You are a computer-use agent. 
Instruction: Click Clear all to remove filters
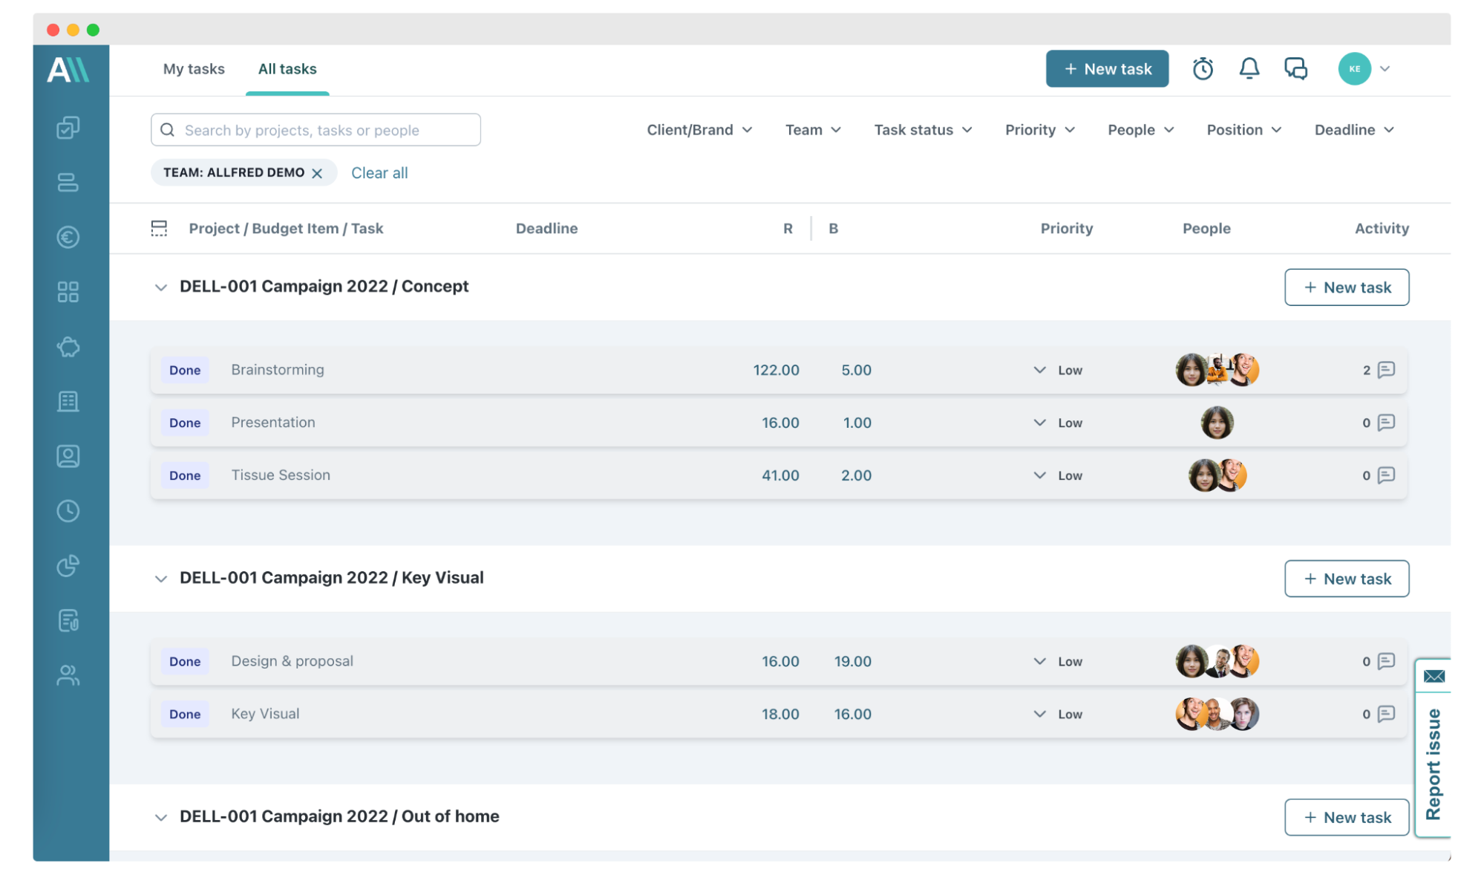pyautogui.click(x=379, y=172)
